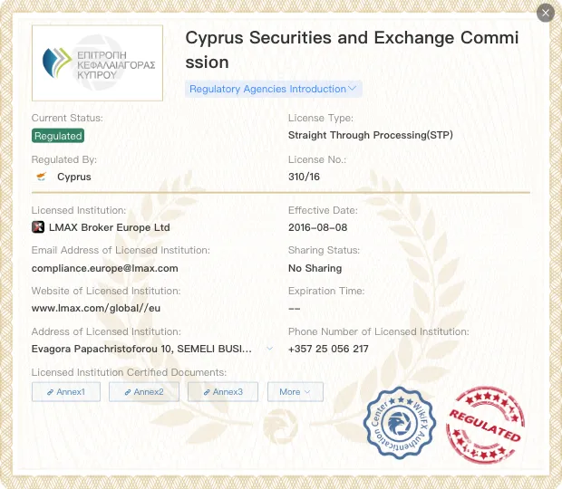Click the green Regulated status badge
562x489 pixels.
[x=58, y=136]
